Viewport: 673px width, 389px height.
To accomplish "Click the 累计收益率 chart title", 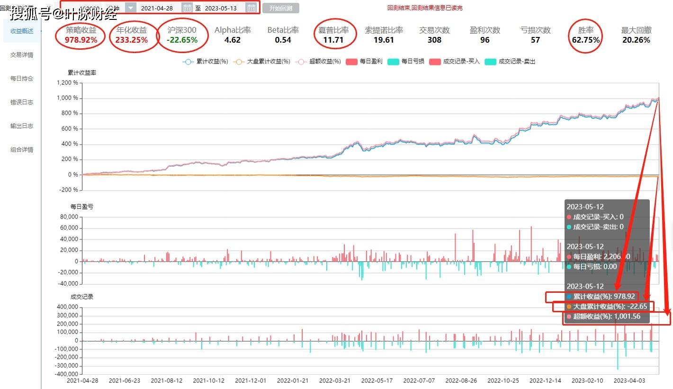I will pyautogui.click(x=82, y=72).
